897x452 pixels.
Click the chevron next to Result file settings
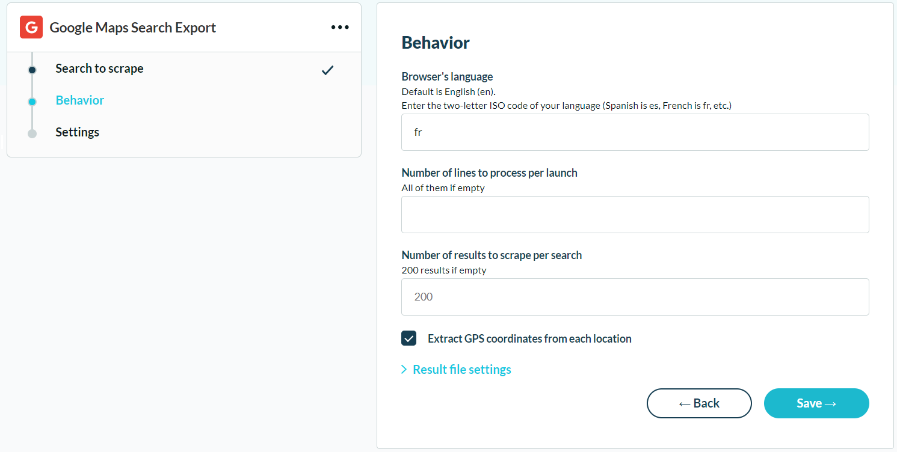404,370
